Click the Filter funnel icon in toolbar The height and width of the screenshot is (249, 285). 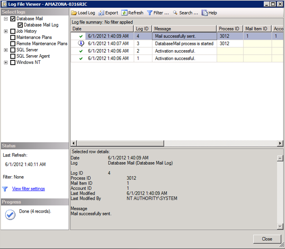click(149, 13)
